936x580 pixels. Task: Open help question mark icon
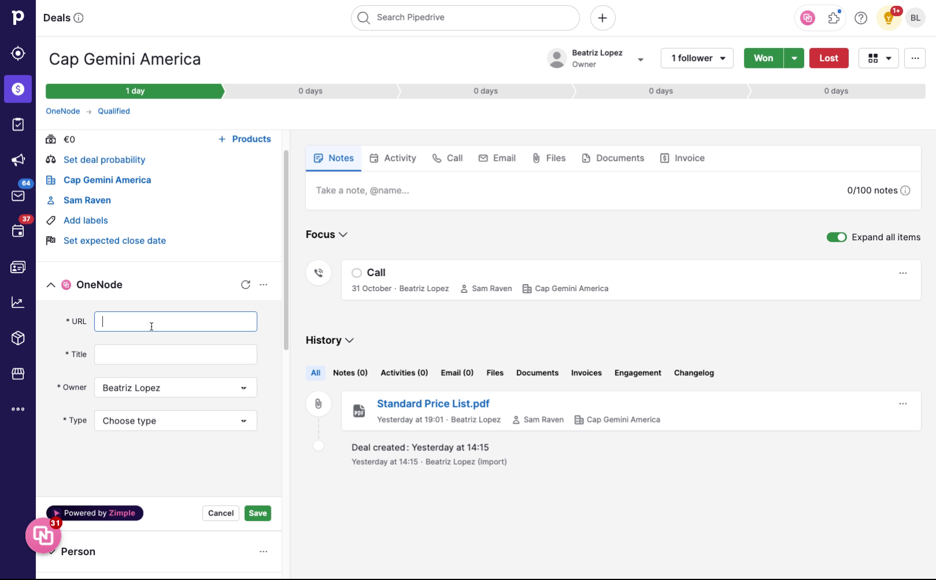click(861, 18)
